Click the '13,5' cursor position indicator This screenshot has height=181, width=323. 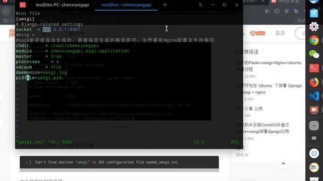pos(199,142)
